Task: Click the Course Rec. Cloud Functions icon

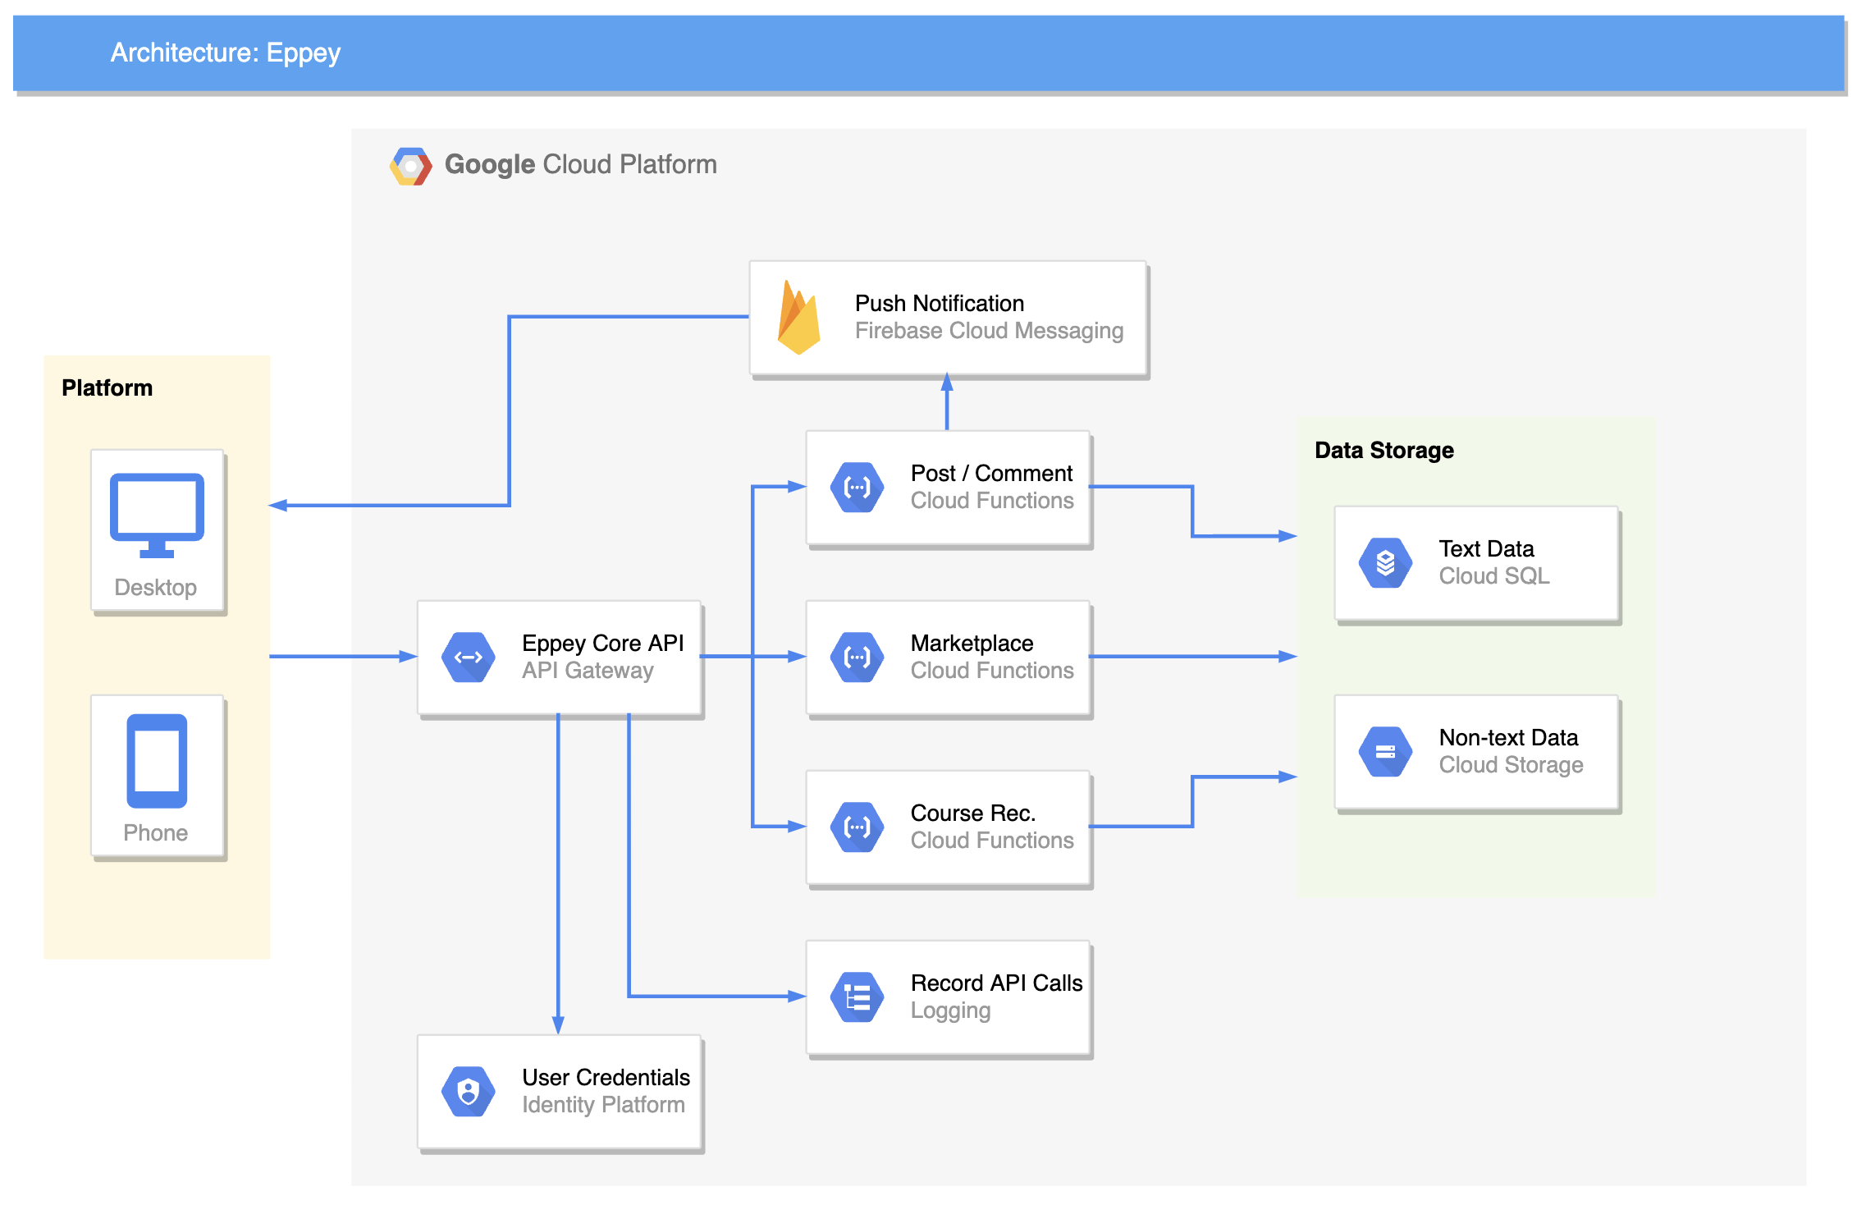Action: (x=857, y=827)
